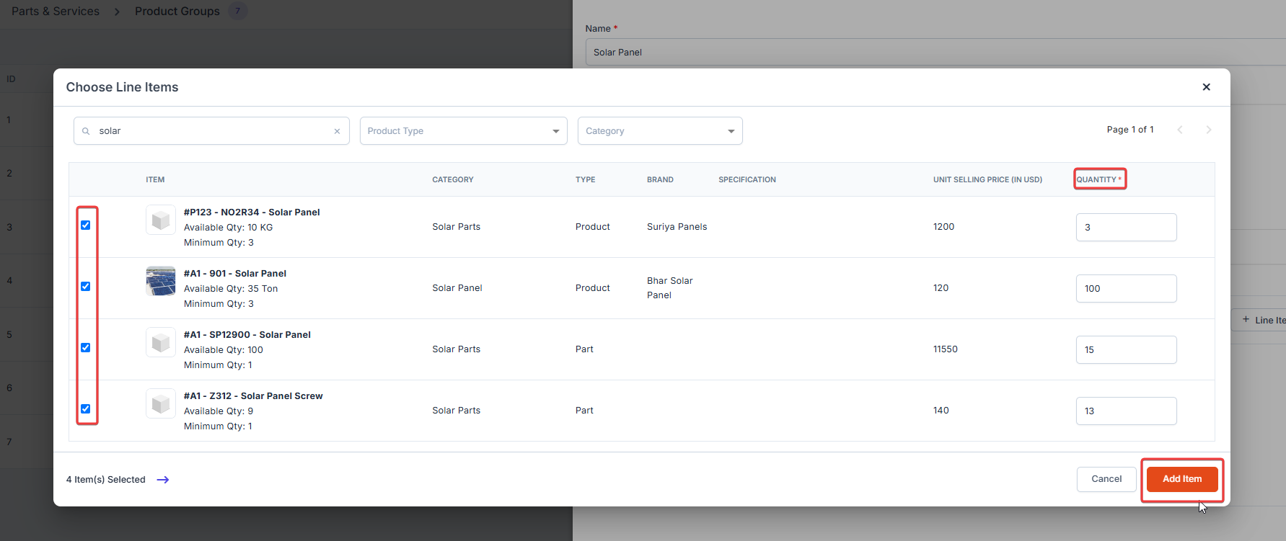Image resolution: width=1286 pixels, height=541 pixels.
Task: Go to next page arrow
Action: [x=1209, y=130]
